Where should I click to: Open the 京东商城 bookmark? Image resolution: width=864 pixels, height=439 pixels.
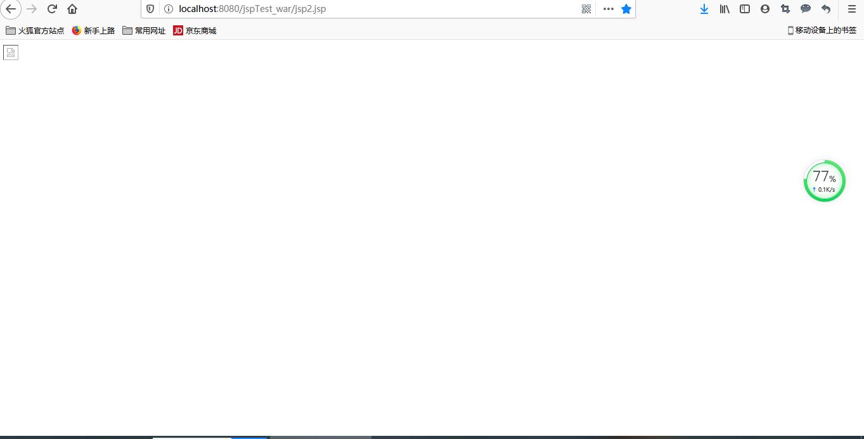pyautogui.click(x=195, y=30)
